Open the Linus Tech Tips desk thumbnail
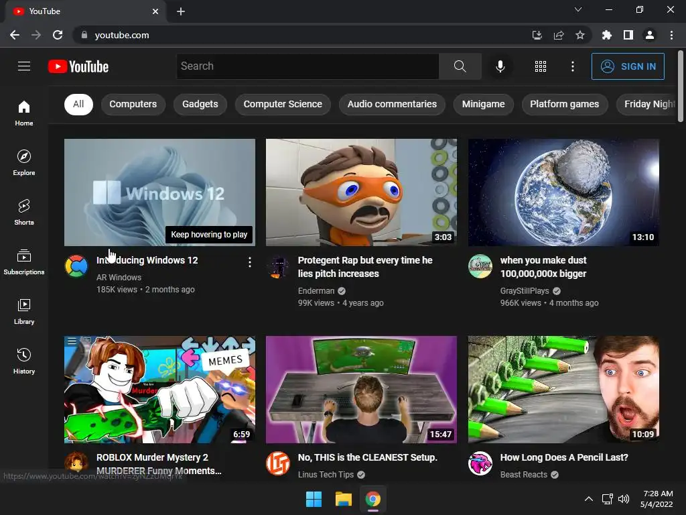This screenshot has height=515, width=686. [361, 390]
